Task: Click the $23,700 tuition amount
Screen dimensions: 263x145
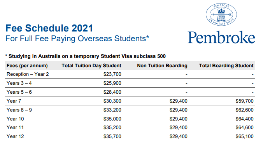Action: click(112, 74)
